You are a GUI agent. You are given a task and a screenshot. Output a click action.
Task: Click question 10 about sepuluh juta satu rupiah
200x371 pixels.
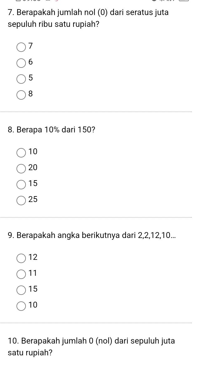(91, 347)
